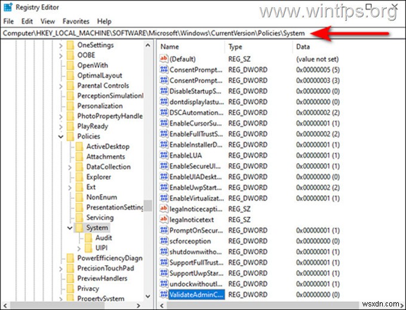Click the values pane horizontal scroll left arrow
Image resolution: width=406 pixels, height=310 pixels.
[162, 306]
